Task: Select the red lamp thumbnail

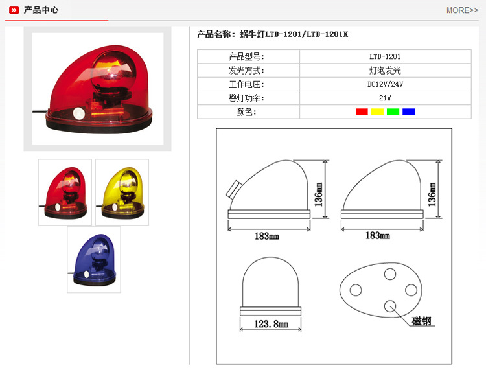Action: click(x=65, y=192)
